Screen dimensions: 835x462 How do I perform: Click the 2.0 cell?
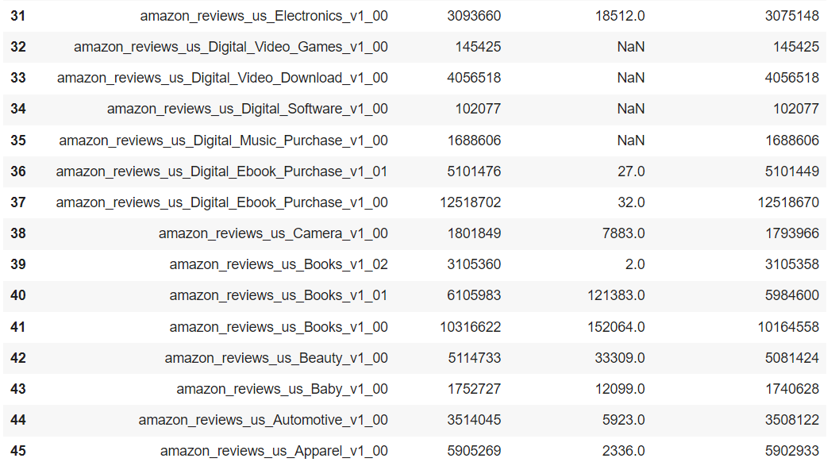click(635, 264)
